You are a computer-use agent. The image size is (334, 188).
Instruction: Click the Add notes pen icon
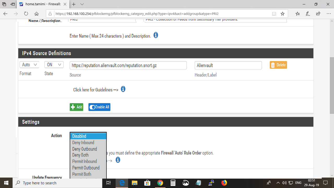click(308, 14)
